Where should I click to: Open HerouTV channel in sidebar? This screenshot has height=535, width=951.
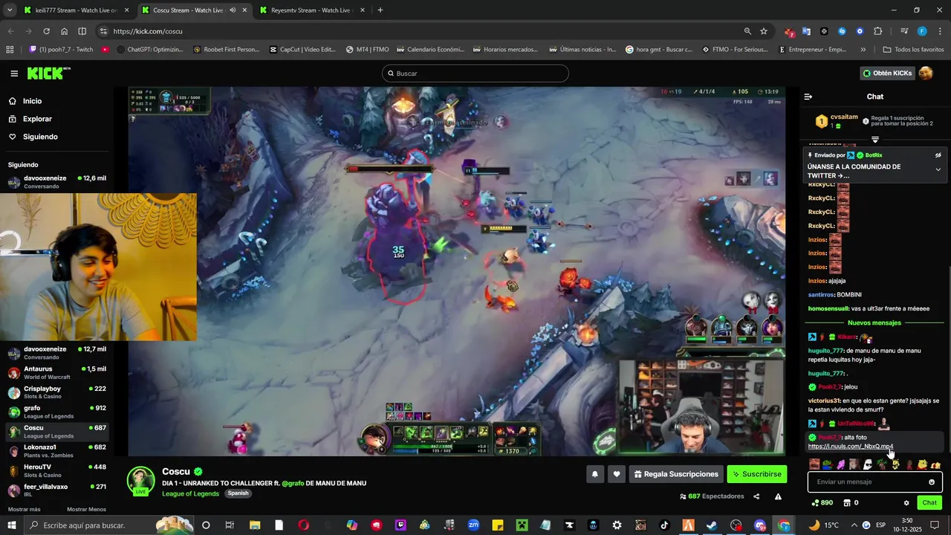pos(56,471)
